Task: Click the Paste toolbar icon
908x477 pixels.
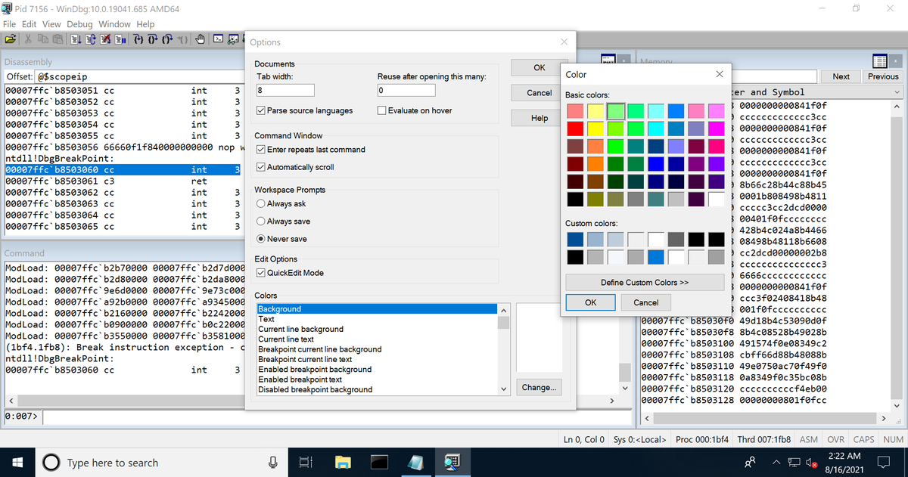Action: pyautogui.click(x=58, y=39)
